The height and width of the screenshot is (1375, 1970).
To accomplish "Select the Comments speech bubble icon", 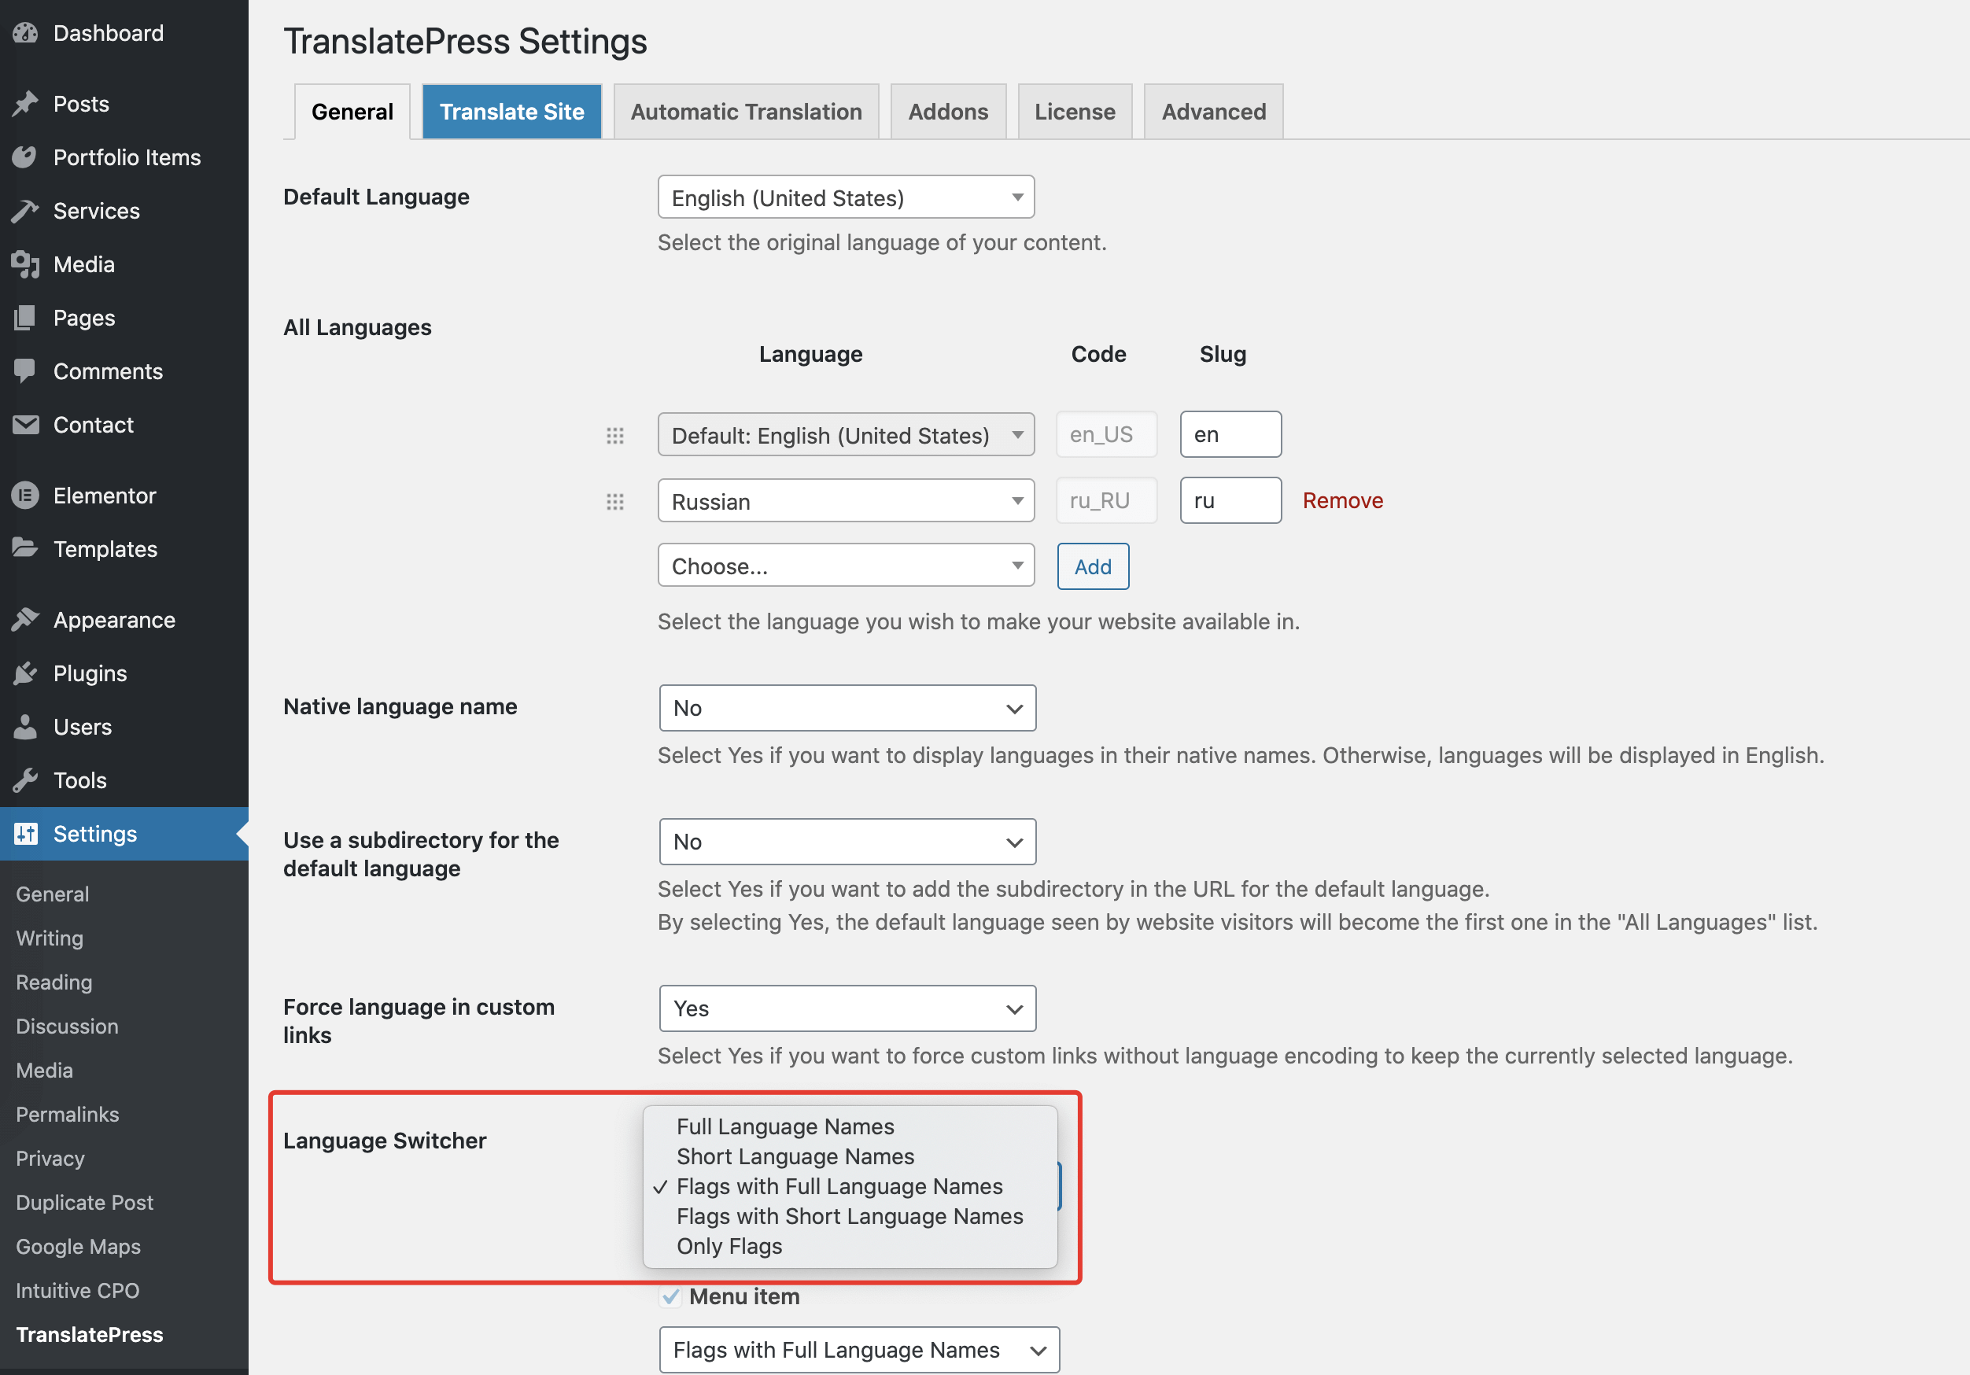I will tap(27, 370).
